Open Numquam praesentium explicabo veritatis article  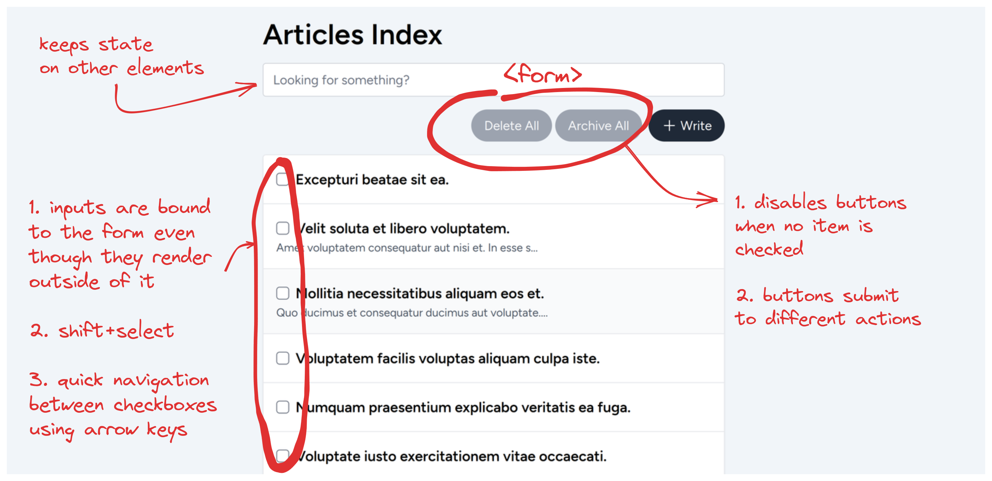pyautogui.click(x=463, y=407)
